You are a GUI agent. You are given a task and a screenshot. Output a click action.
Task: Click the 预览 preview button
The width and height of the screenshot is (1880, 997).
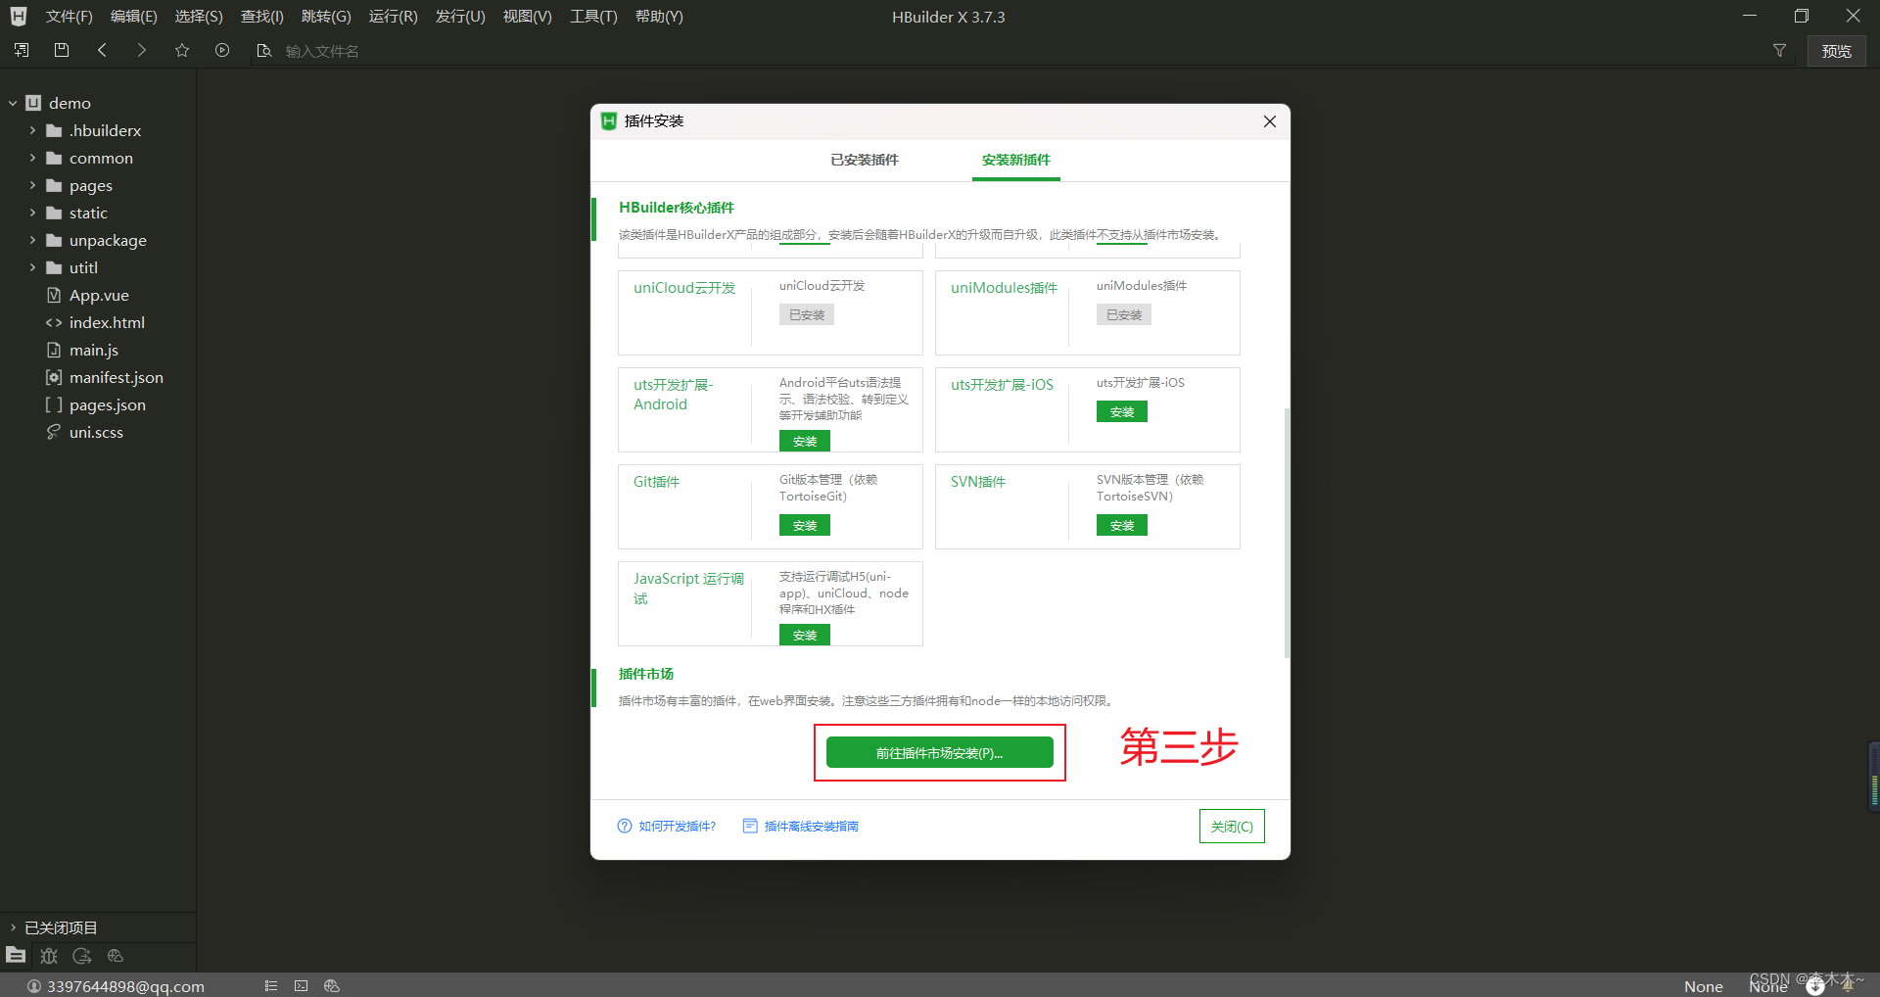1836,51
